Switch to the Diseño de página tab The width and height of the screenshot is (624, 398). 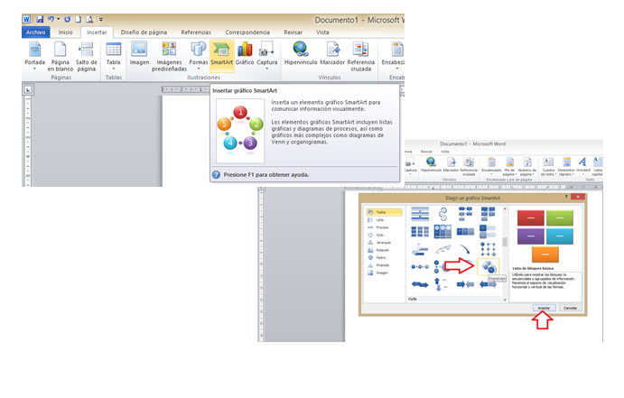tap(144, 32)
